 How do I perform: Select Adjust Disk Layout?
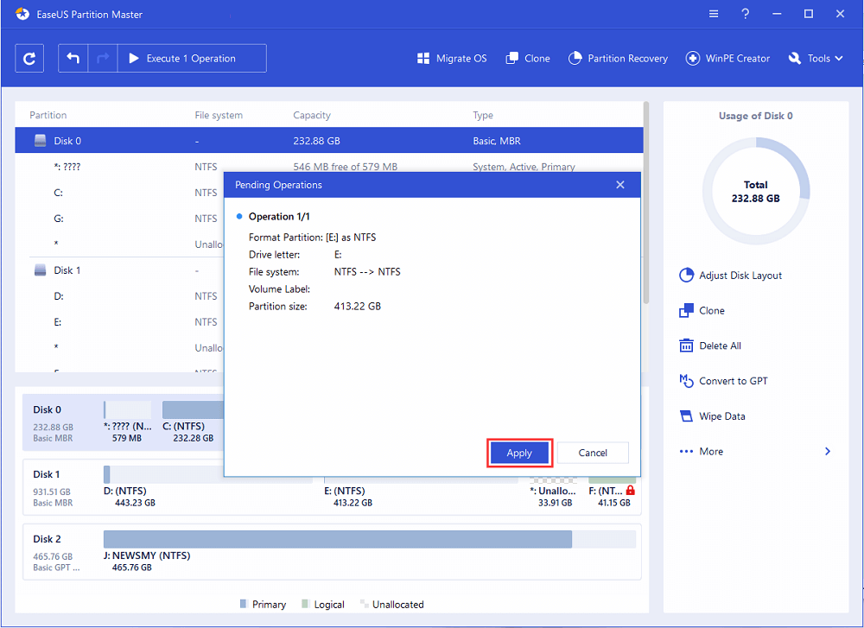click(x=731, y=276)
